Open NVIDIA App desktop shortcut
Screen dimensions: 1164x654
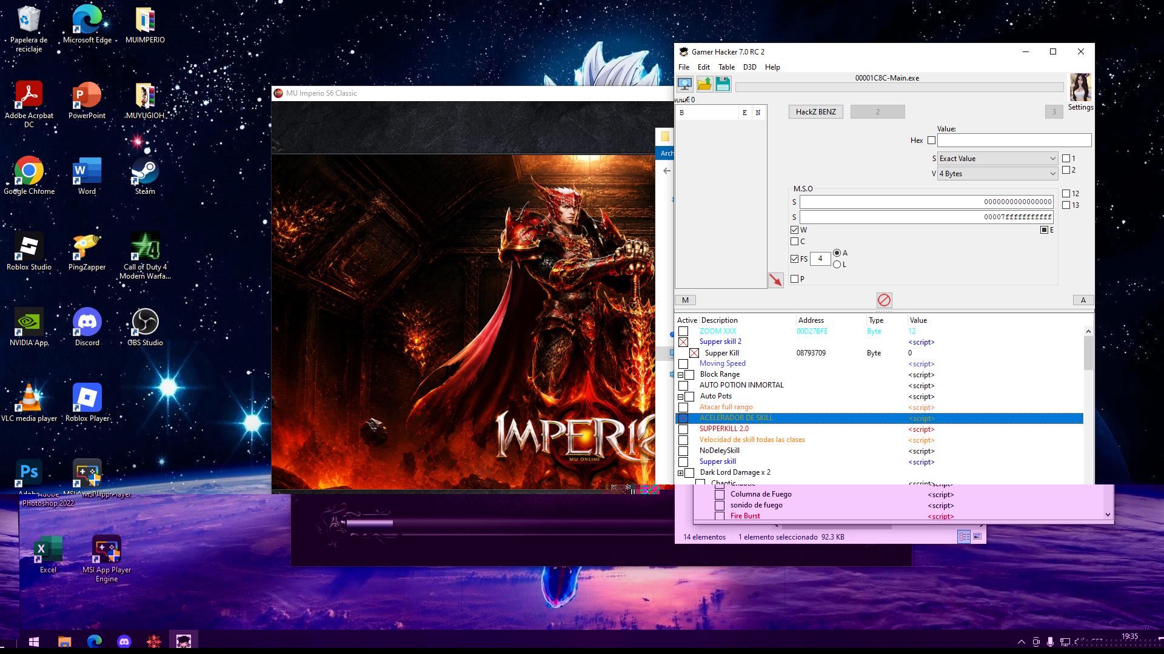click(28, 328)
